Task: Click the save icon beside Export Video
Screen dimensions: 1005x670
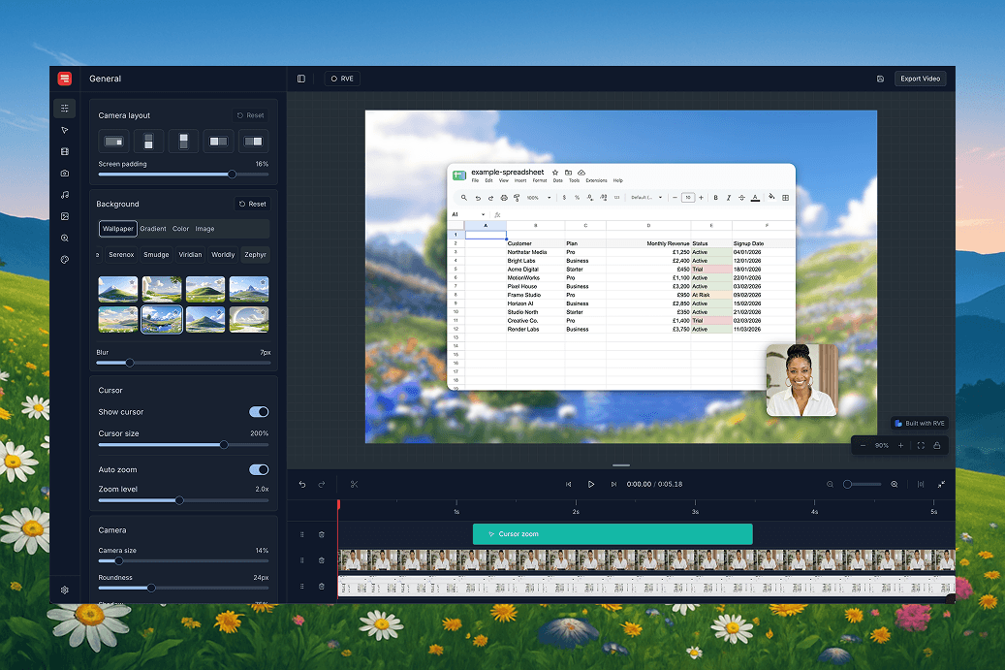Action: click(x=880, y=79)
